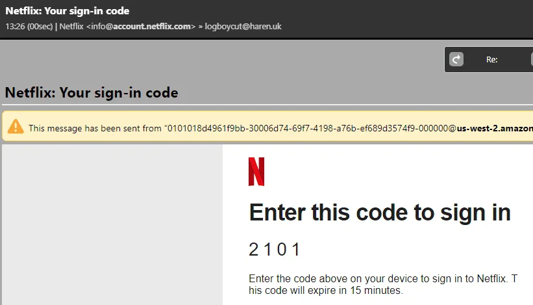Click the "This message has been sent from" warning text

tap(95, 128)
